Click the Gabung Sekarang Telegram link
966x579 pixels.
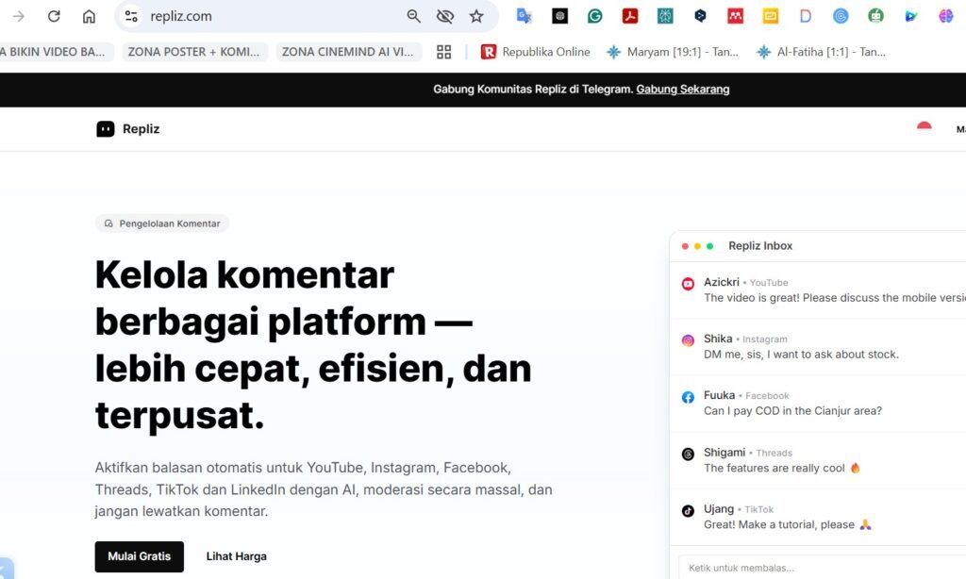point(683,90)
